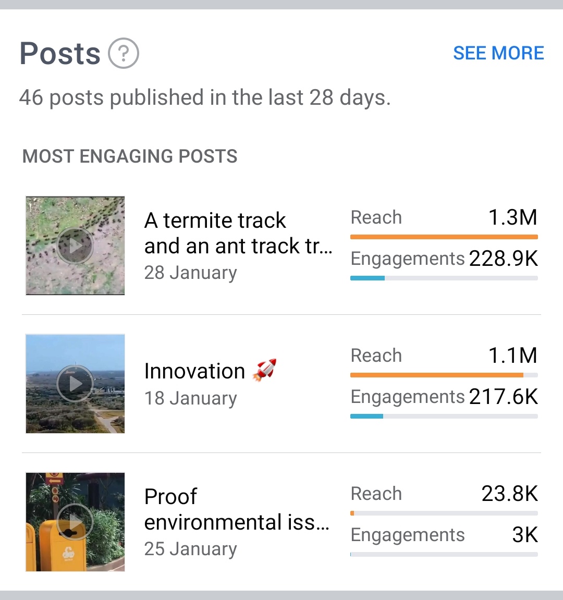Viewport: 563px width, 600px height.
Task: Select the 1.1M reach orange bar
Action: (444, 375)
